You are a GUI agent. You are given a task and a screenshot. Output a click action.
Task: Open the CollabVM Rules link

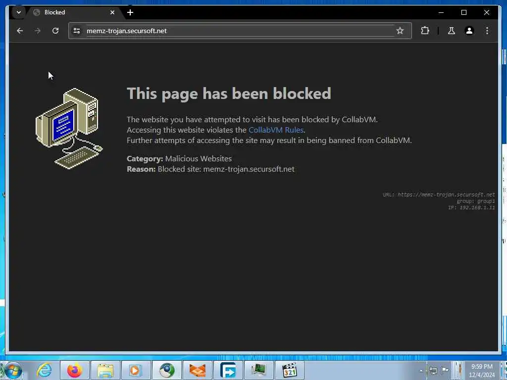(x=276, y=130)
